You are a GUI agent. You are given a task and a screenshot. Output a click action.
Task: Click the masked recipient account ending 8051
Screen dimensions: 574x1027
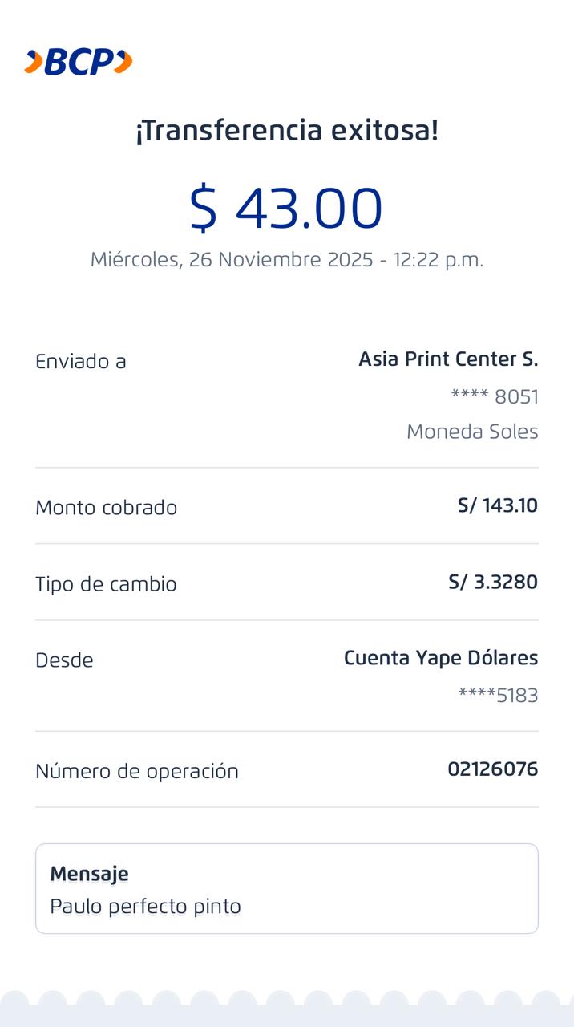coord(494,396)
